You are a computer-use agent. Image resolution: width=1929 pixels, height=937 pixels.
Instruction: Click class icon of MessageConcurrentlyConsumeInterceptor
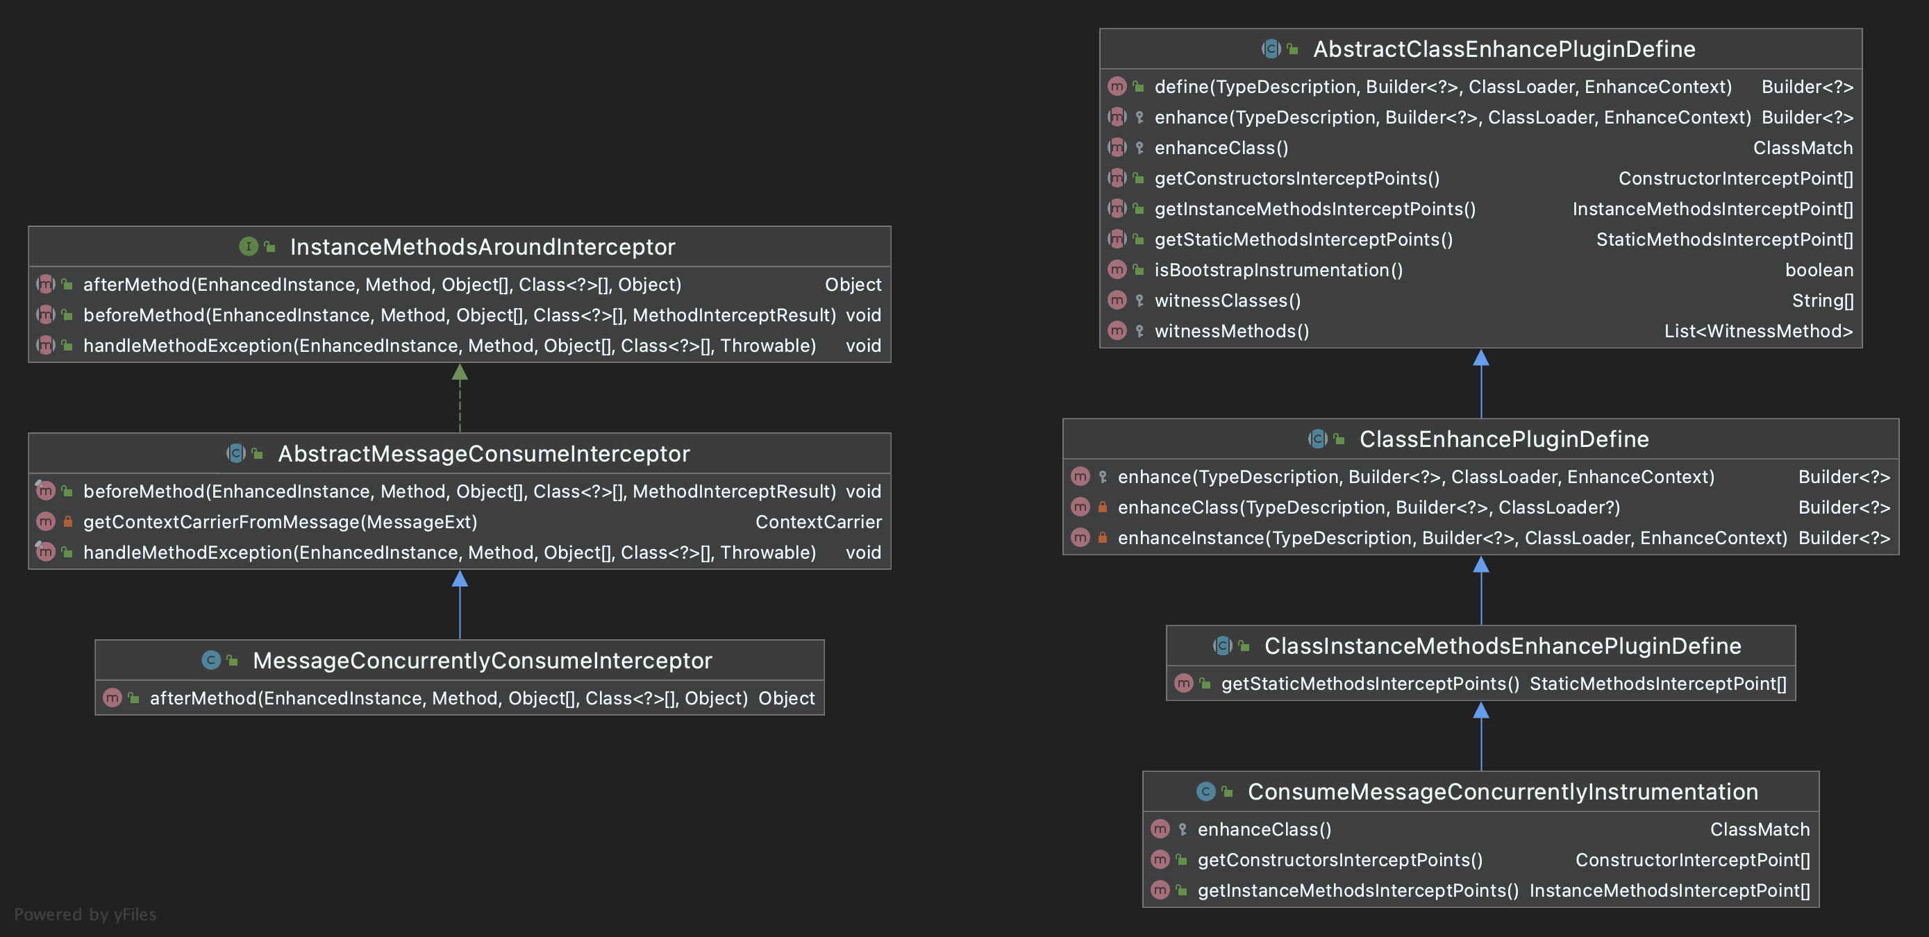211,659
